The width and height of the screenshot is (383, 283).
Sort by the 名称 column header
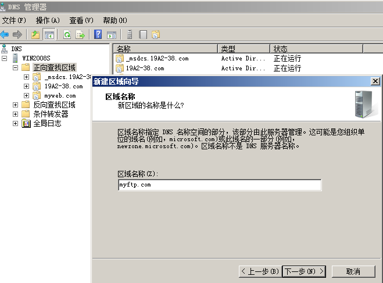pyautogui.click(x=166, y=49)
